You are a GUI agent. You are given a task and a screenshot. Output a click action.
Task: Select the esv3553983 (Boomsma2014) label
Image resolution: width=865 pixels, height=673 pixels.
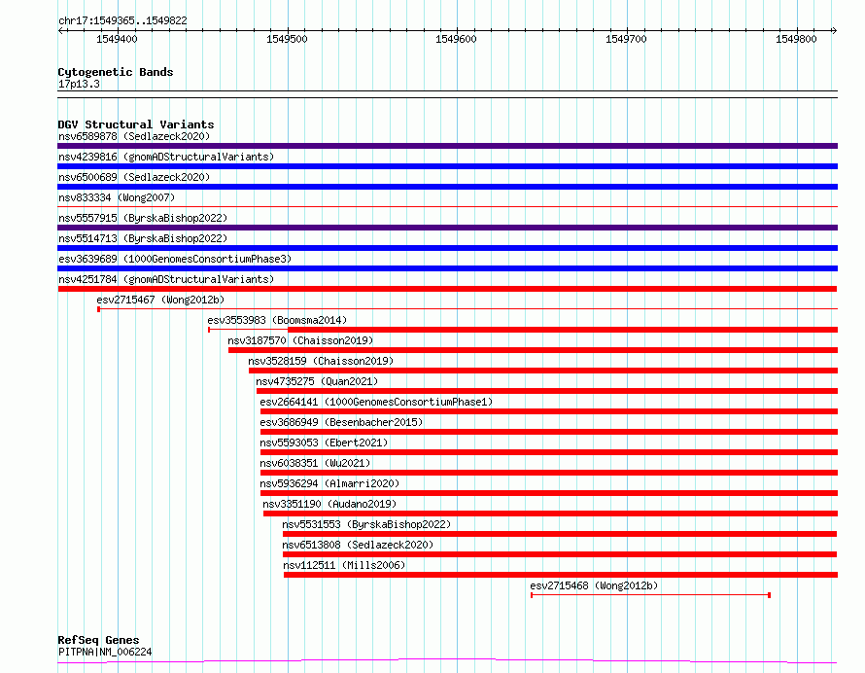(277, 320)
